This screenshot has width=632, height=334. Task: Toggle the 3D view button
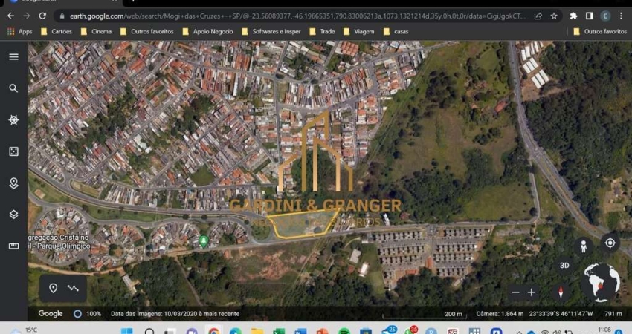(x=564, y=266)
